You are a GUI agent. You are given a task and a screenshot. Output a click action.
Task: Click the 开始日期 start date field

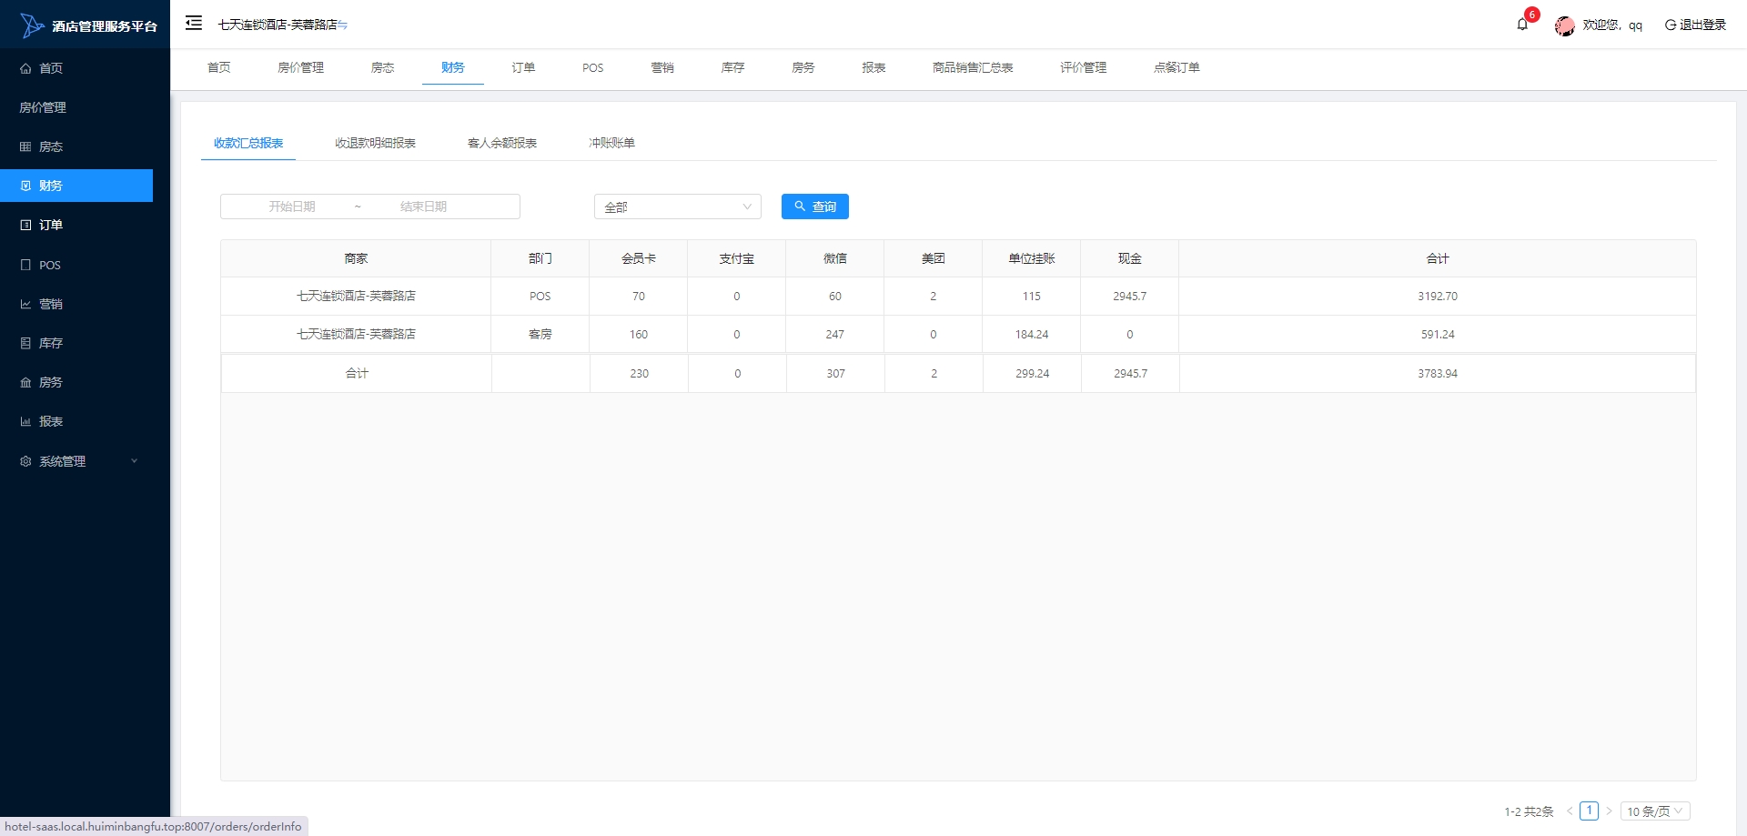click(292, 206)
